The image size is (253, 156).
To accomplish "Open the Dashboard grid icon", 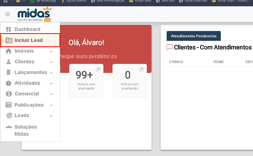I will (x=9, y=29).
